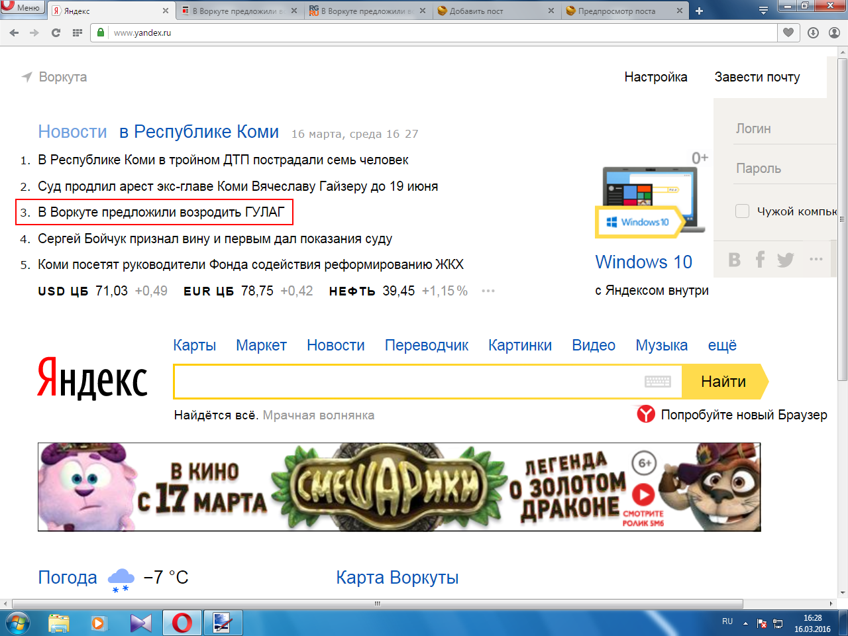Show more exchange rates after НЕФТЬ
The image size is (848, 636).
(488, 291)
